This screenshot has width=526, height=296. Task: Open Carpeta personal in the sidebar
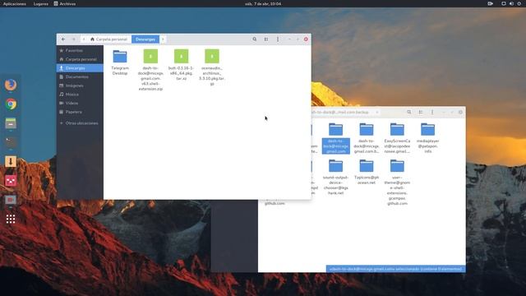tap(80, 59)
